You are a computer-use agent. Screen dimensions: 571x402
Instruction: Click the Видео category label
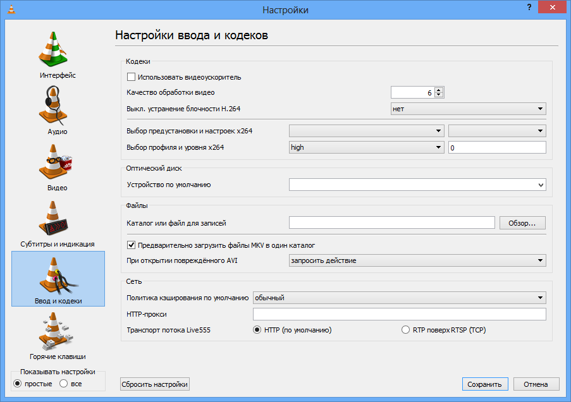coord(58,188)
